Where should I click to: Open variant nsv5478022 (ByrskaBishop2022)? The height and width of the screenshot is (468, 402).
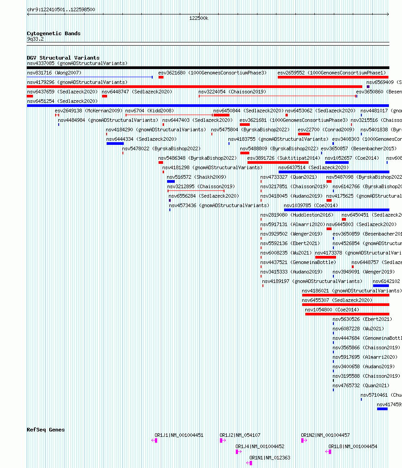(161, 148)
